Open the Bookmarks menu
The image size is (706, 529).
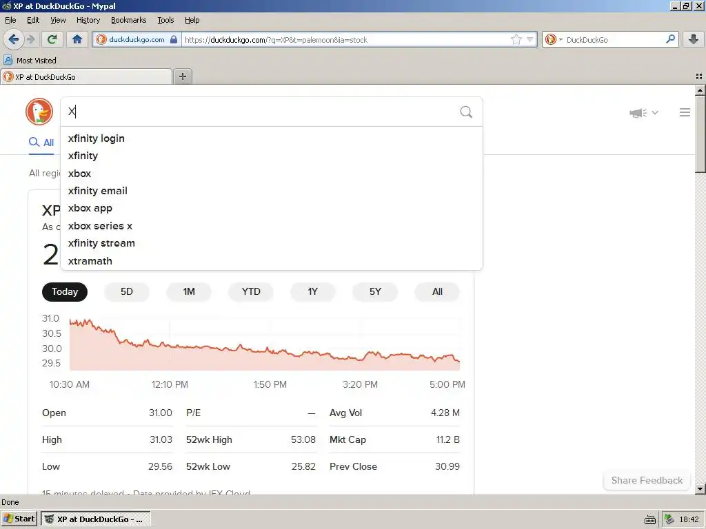[128, 20]
